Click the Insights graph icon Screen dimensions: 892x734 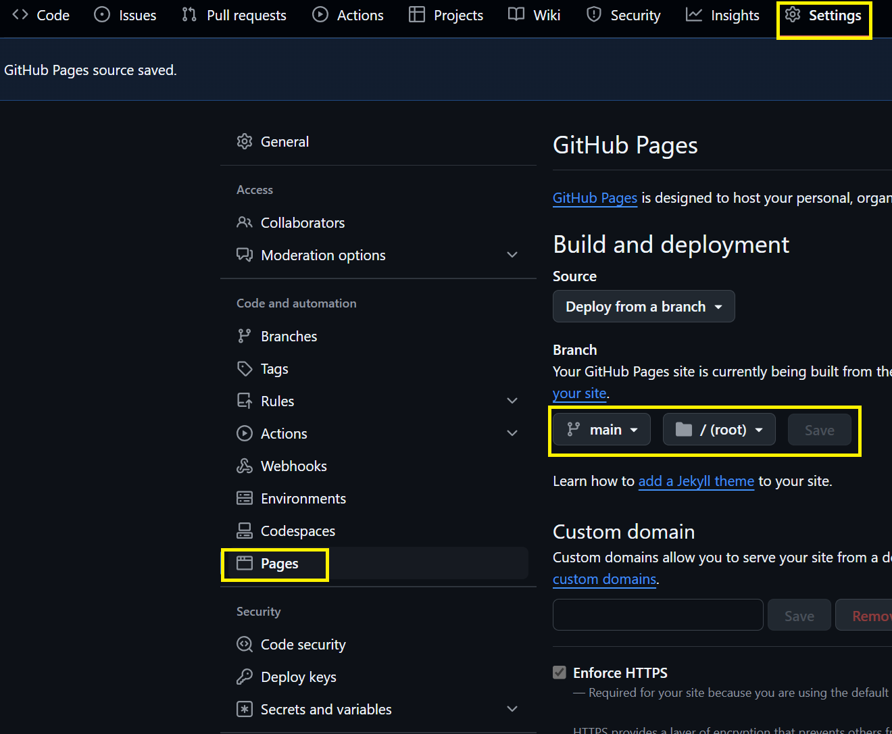coord(694,14)
